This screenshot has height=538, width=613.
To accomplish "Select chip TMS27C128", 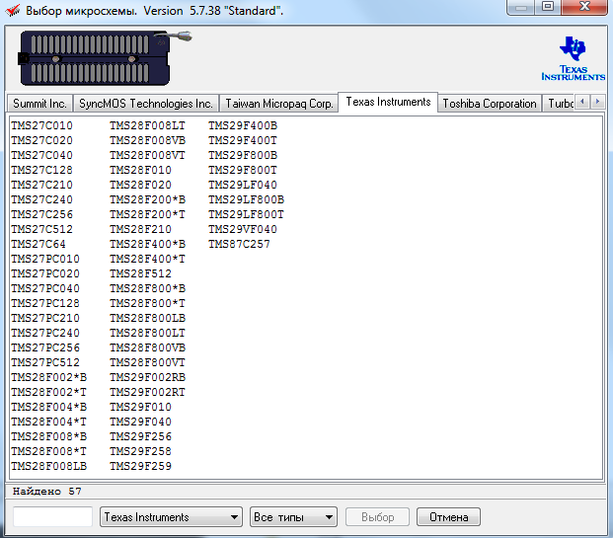I will 41,170.
